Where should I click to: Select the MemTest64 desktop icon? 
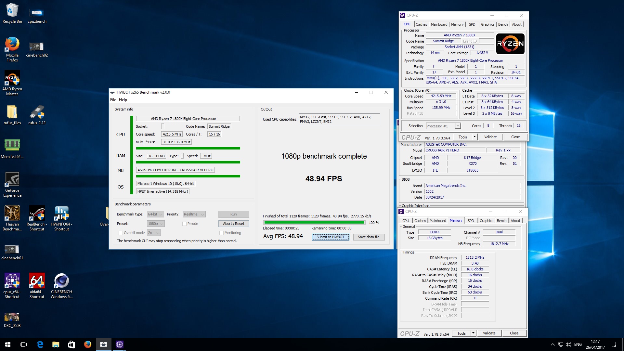point(12,149)
